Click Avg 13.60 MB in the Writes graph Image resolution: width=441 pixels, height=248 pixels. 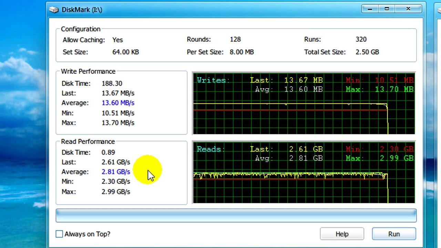pos(289,90)
